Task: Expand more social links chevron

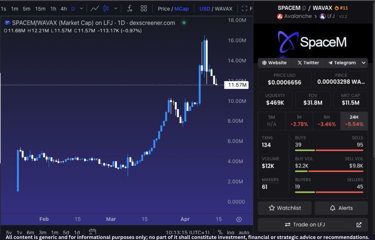Action: tap(363, 63)
